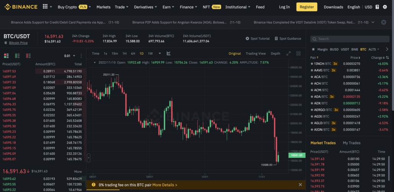Image resolution: width=394 pixels, height=192 pixels.
Task: Filter pairs by BNB
Action: (355, 49)
